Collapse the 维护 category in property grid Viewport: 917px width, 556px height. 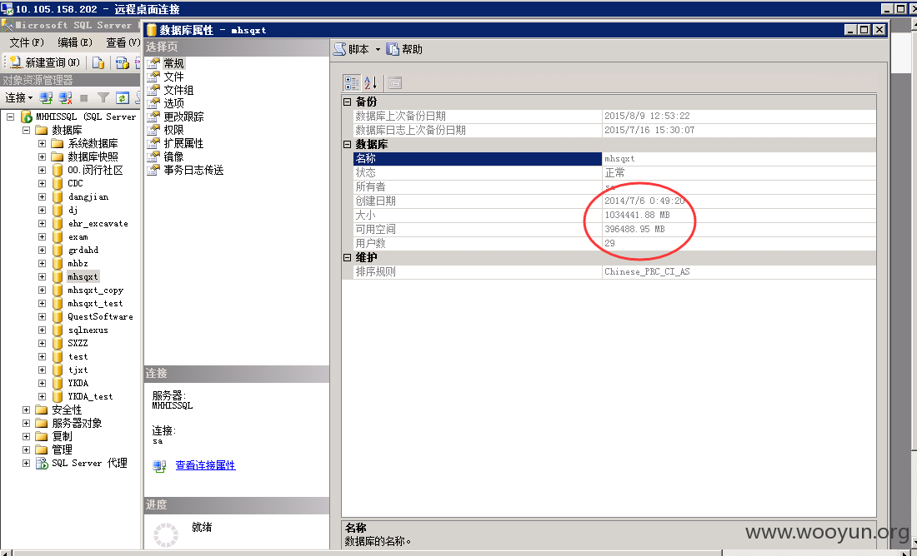pyautogui.click(x=348, y=257)
